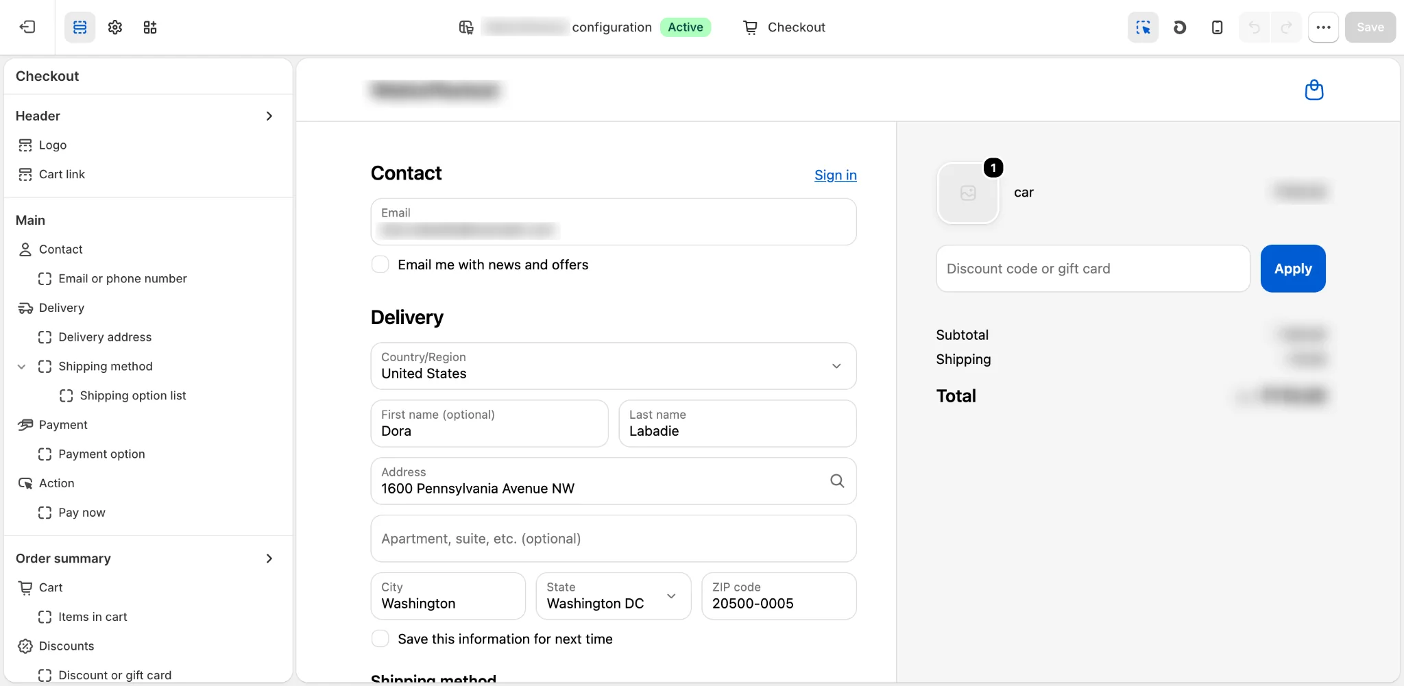The height and width of the screenshot is (686, 1404).
Task: Click the undo arrow icon
Action: click(1255, 27)
